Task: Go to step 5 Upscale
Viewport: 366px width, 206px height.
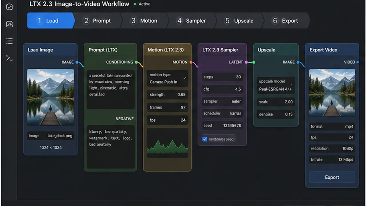Action: [x=240, y=21]
